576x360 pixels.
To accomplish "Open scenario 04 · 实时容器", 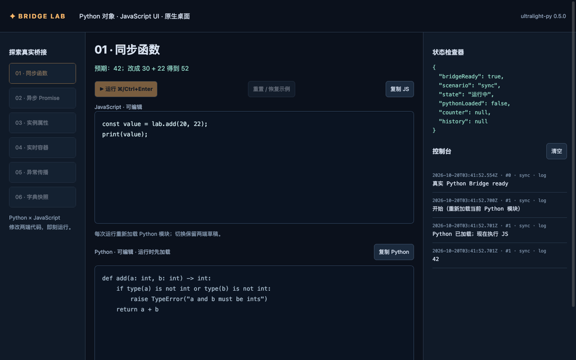I will pos(42,147).
